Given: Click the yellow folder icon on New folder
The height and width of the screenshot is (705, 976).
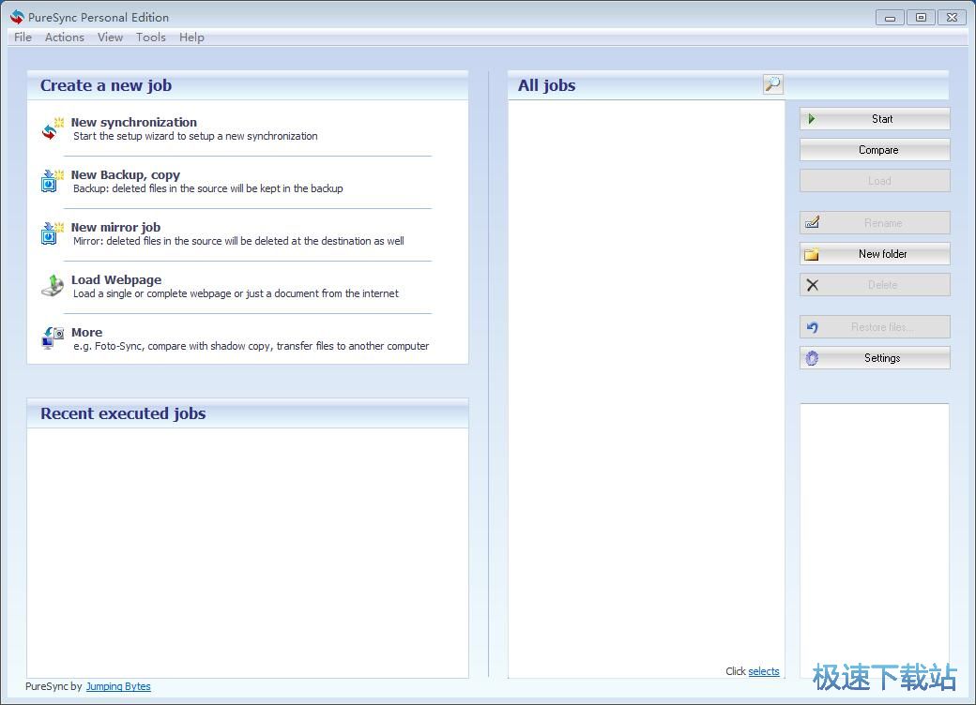Looking at the screenshot, I should coord(812,254).
